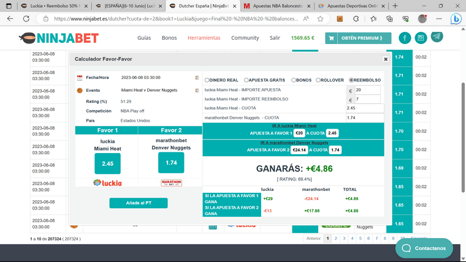Click the browser address bar URL

pyautogui.click(x=175, y=19)
